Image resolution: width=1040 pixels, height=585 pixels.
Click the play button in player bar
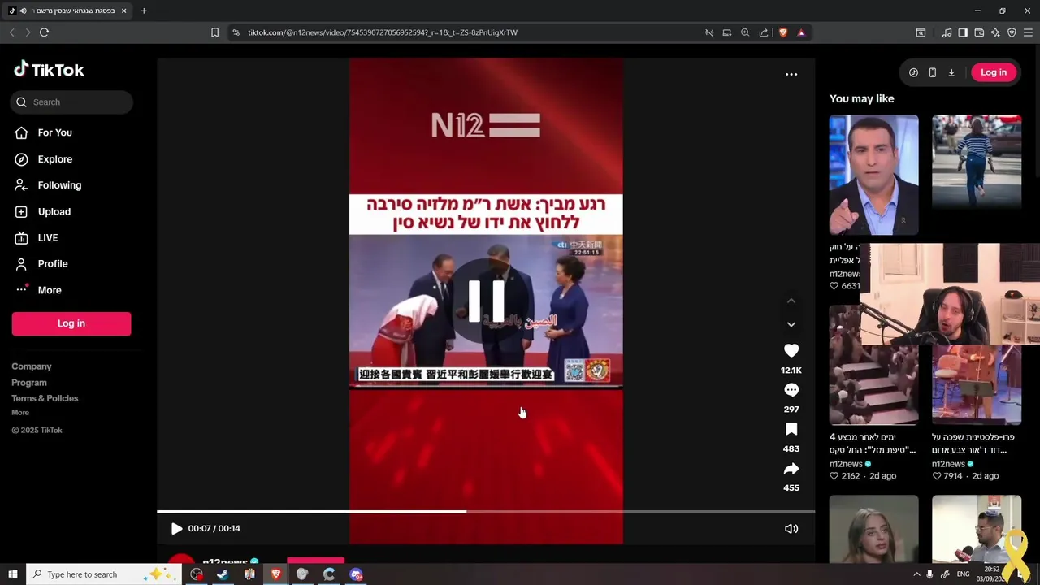[x=176, y=528]
